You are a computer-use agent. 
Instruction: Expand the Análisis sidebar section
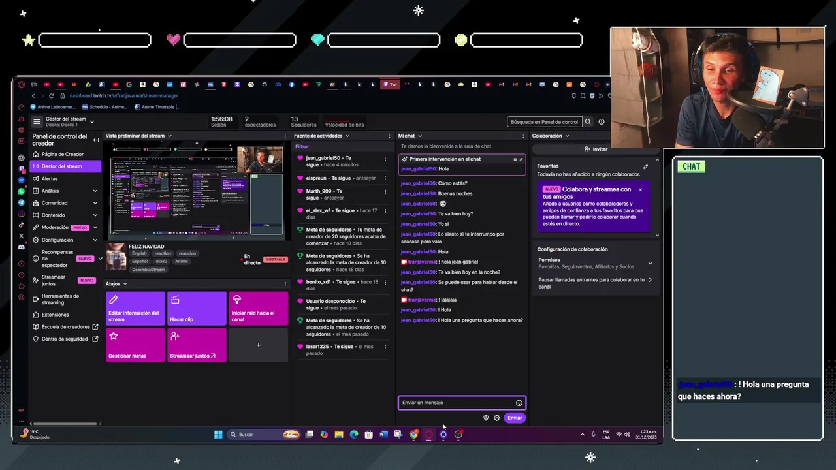coord(95,191)
